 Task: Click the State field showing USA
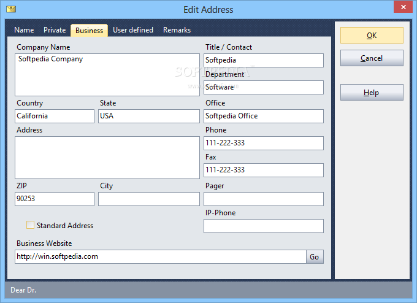coord(149,117)
